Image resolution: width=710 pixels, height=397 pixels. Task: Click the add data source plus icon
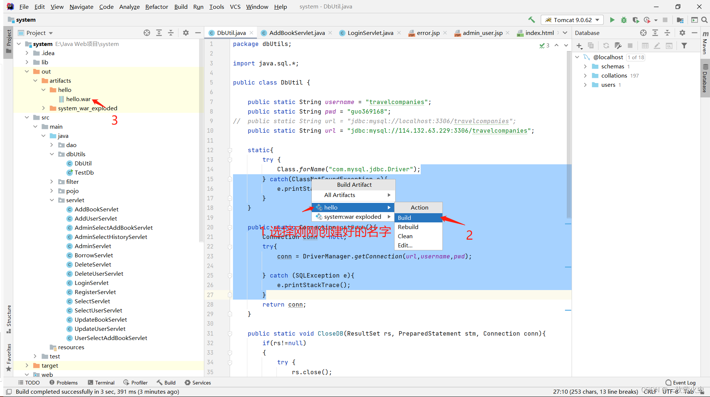click(579, 46)
